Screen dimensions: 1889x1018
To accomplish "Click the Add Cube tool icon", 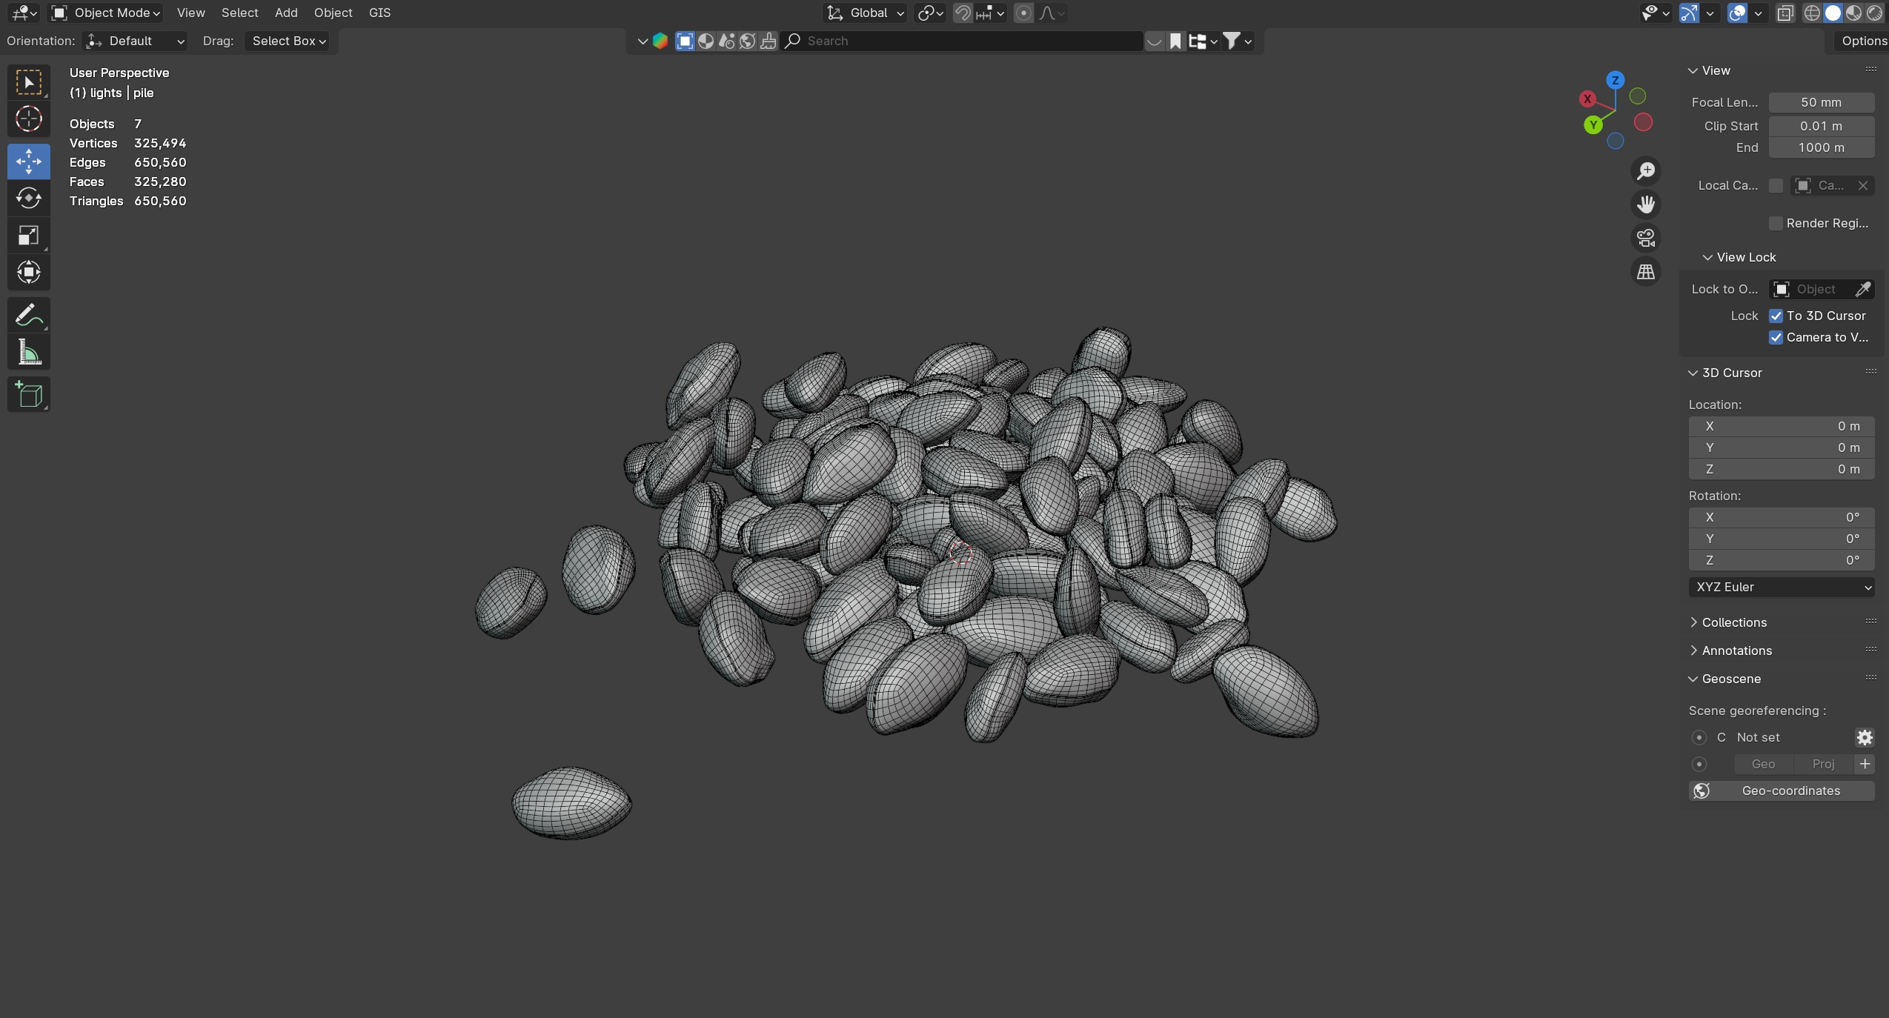I will click(x=28, y=395).
